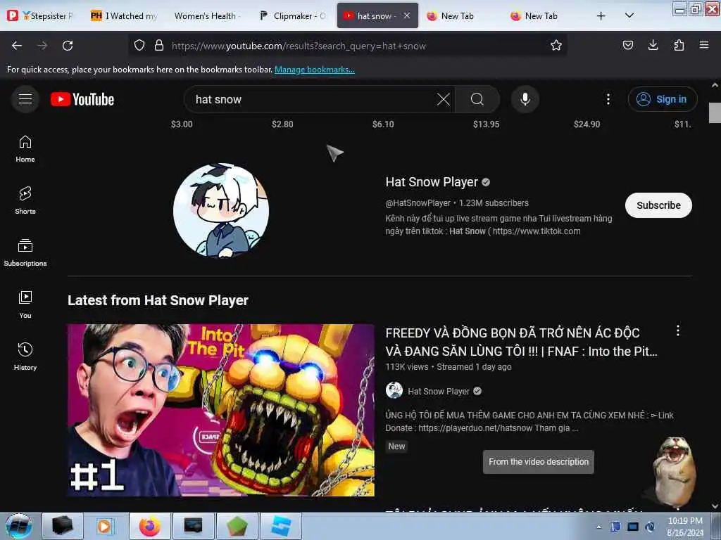Click small channel avatar under the video title
Screen dimensions: 721x540
[x=394, y=391]
